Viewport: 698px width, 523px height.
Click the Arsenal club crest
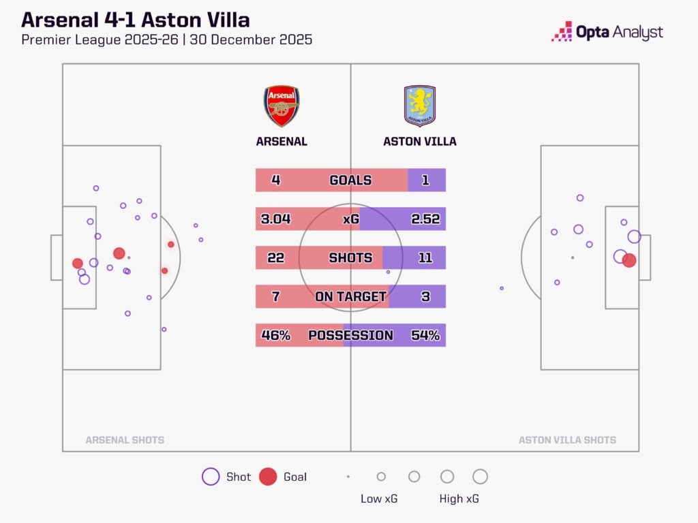point(282,106)
